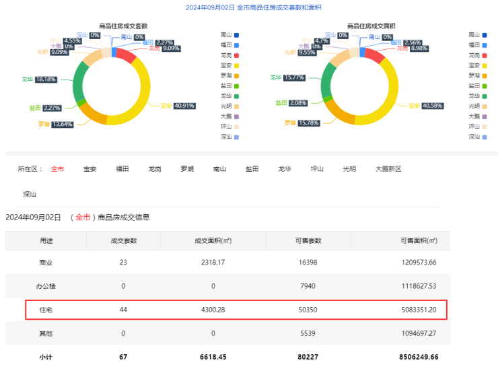Screen dimensions: 498x371
Task: Hide 龙华 series via left chart legend
Action: pos(229,96)
